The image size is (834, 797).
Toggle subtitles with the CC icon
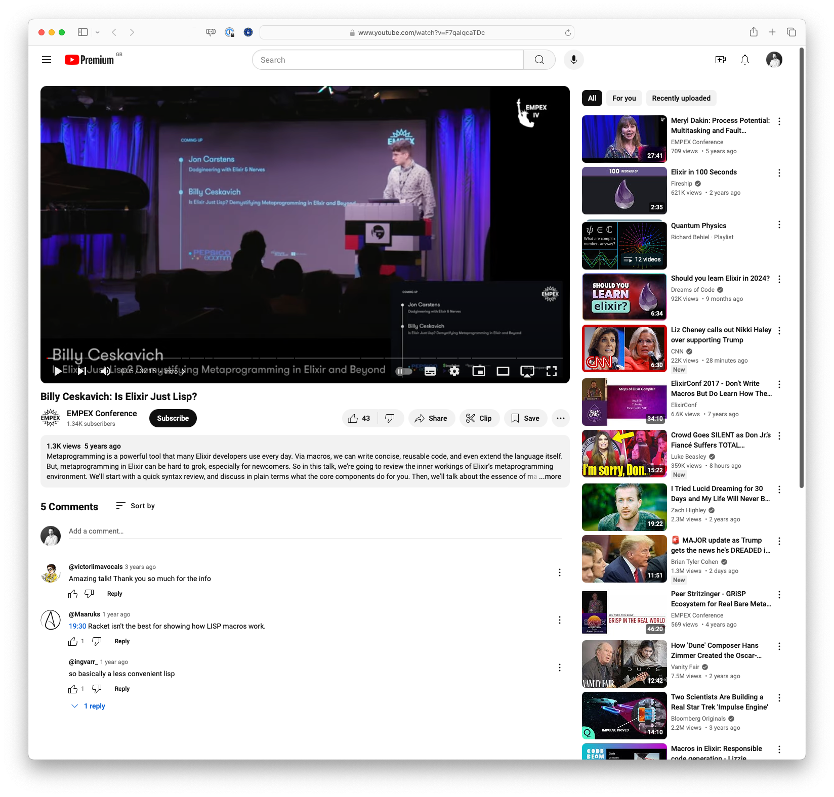click(430, 371)
